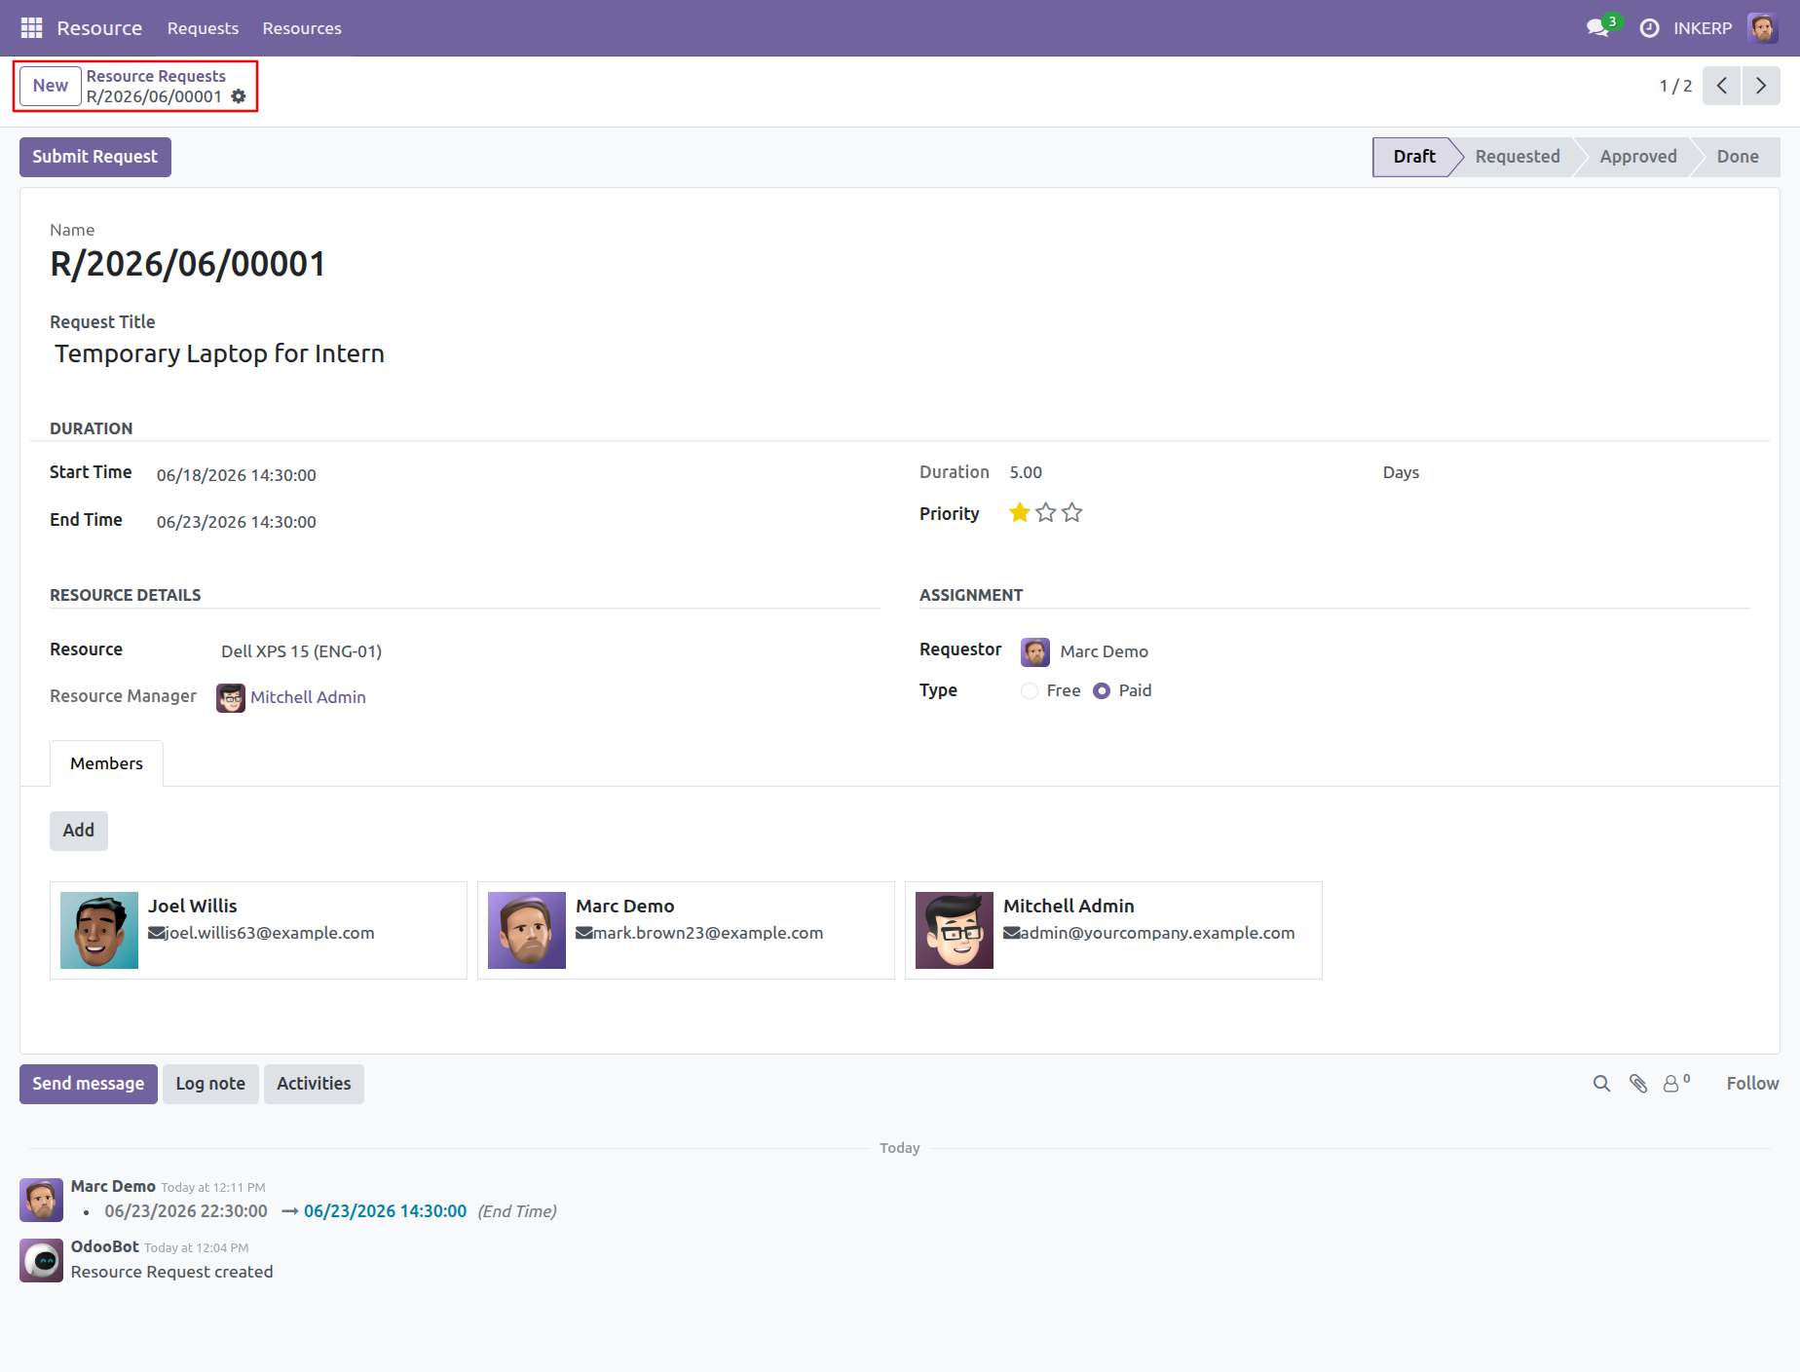Open attachments paperclip icon

coord(1638,1084)
